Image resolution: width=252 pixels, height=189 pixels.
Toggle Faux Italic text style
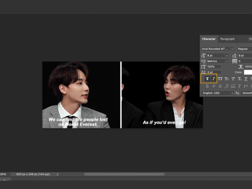coord(214,79)
